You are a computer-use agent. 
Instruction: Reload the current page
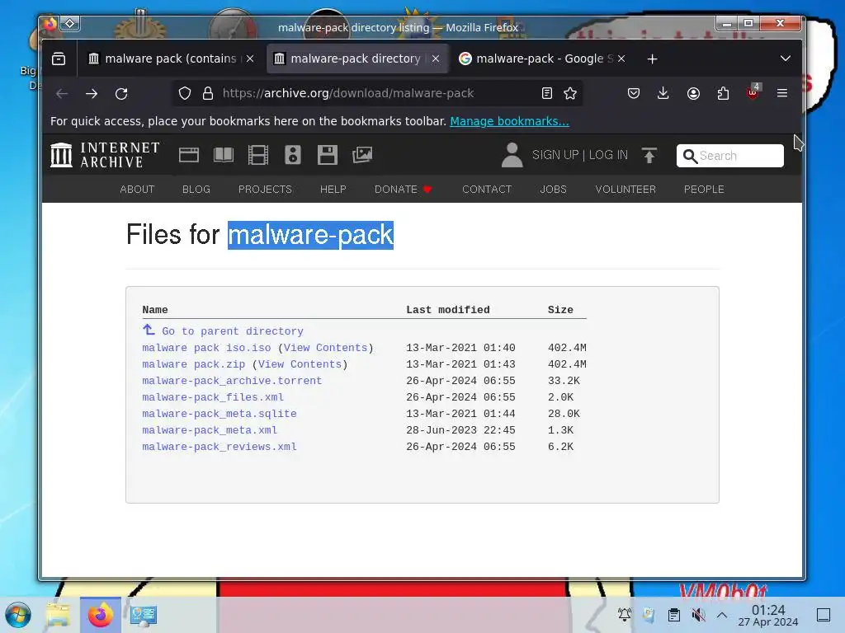point(121,94)
